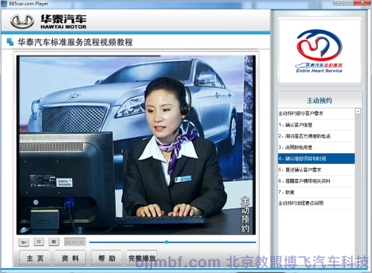This screenshot has width=372, height=273.
Task: Click the Entire Heart Service logo
Action: click(319, 51)
